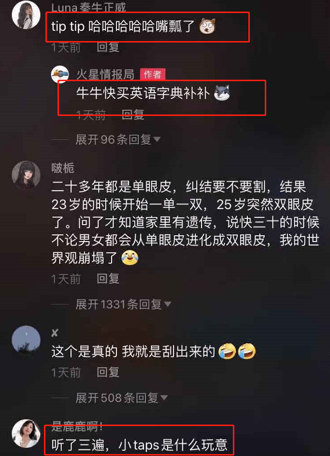Viewport: 330px width, 456px height.
Task: Open 啵栀's profile avatar
Action: click(x=26, y=175)
